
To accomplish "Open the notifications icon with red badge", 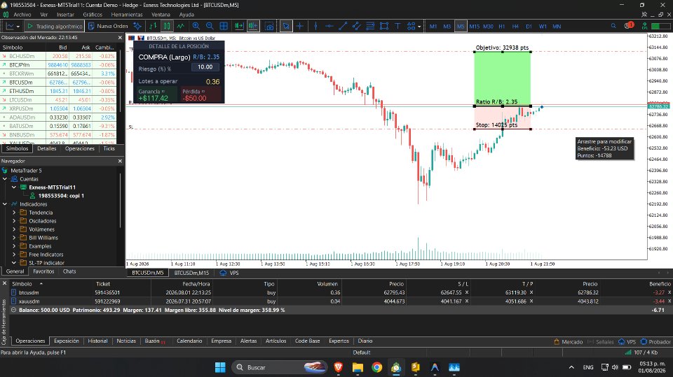I will click(629, 26).
